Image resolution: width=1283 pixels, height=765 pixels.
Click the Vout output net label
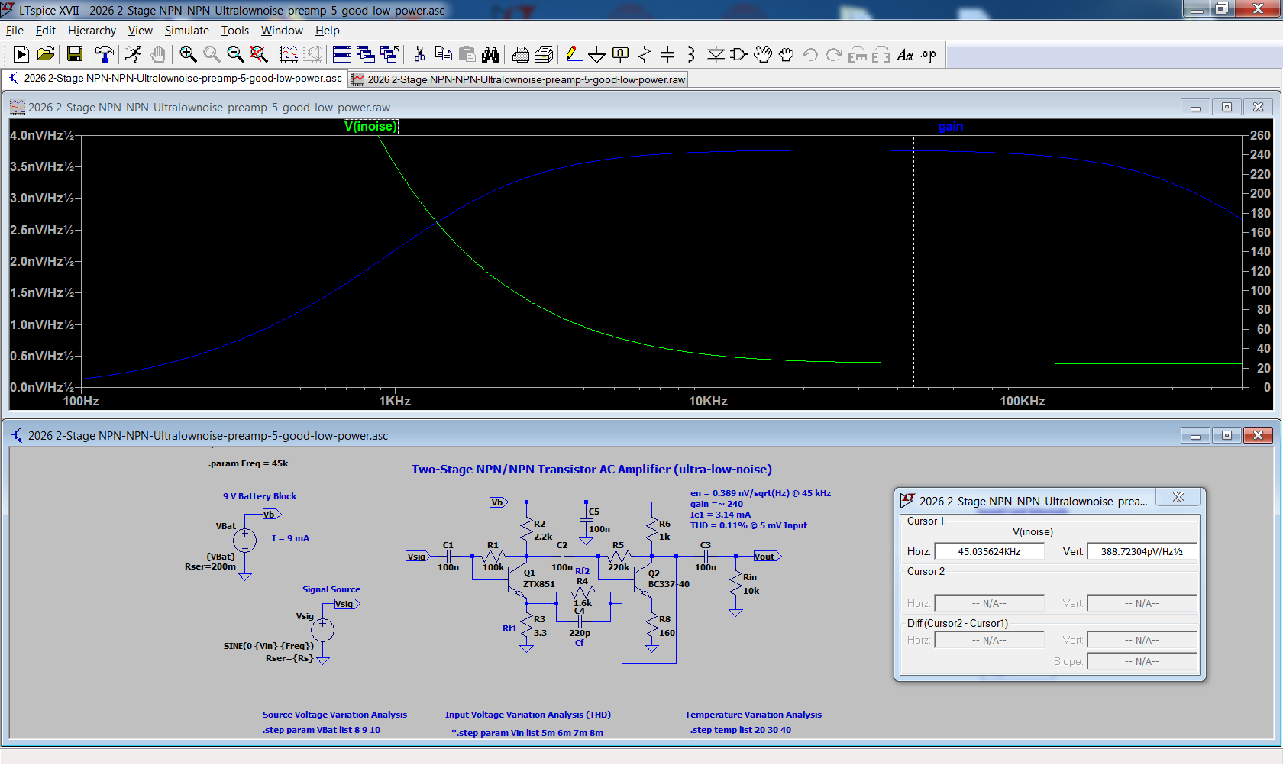tap(767, 557)
